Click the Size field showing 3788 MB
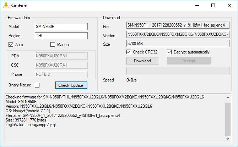This screenshot has height=147, width=238. [x=178, y=44]
